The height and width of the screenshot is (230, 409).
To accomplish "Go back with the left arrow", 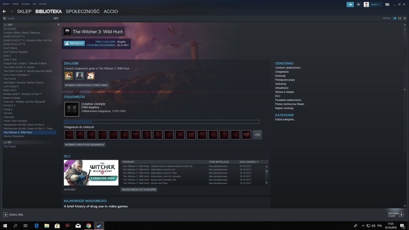I will 4,12.
